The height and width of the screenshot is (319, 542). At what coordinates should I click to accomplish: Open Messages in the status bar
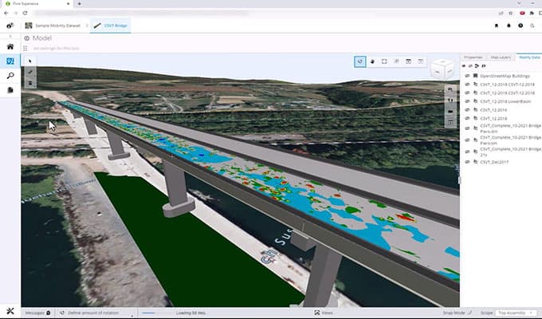coord(37,313)
